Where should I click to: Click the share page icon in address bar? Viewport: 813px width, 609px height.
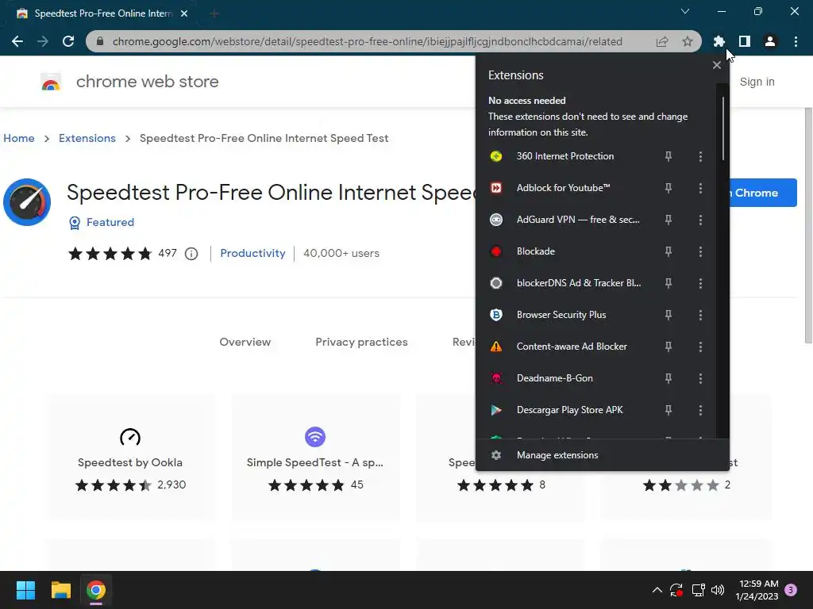click(x=662, y=41)
